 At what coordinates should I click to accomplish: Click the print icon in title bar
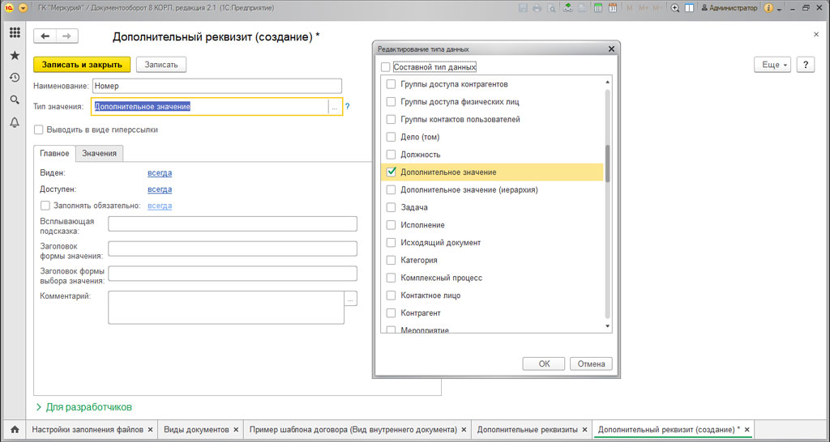click(537, 8)
